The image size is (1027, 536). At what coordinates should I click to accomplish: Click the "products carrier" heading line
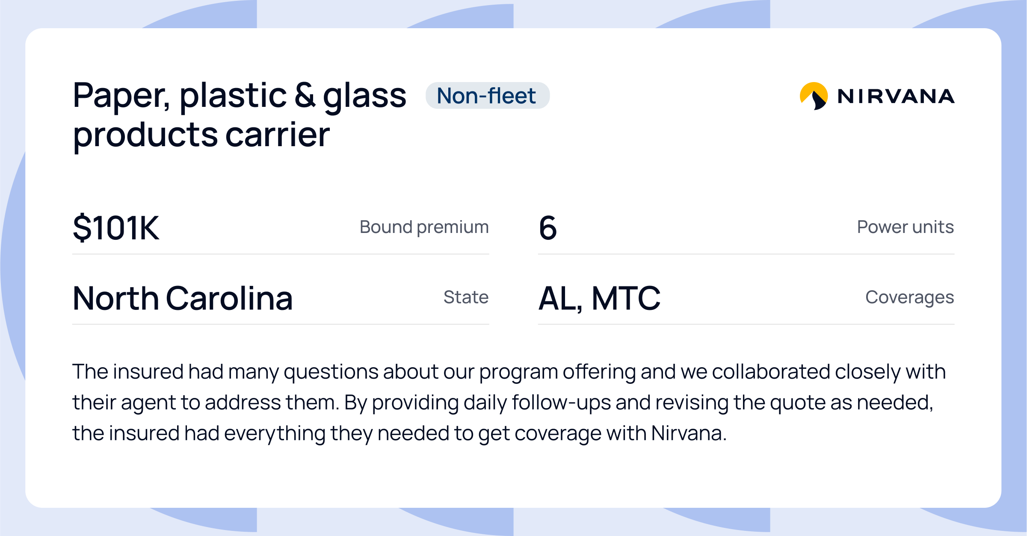tap(201, 135)
